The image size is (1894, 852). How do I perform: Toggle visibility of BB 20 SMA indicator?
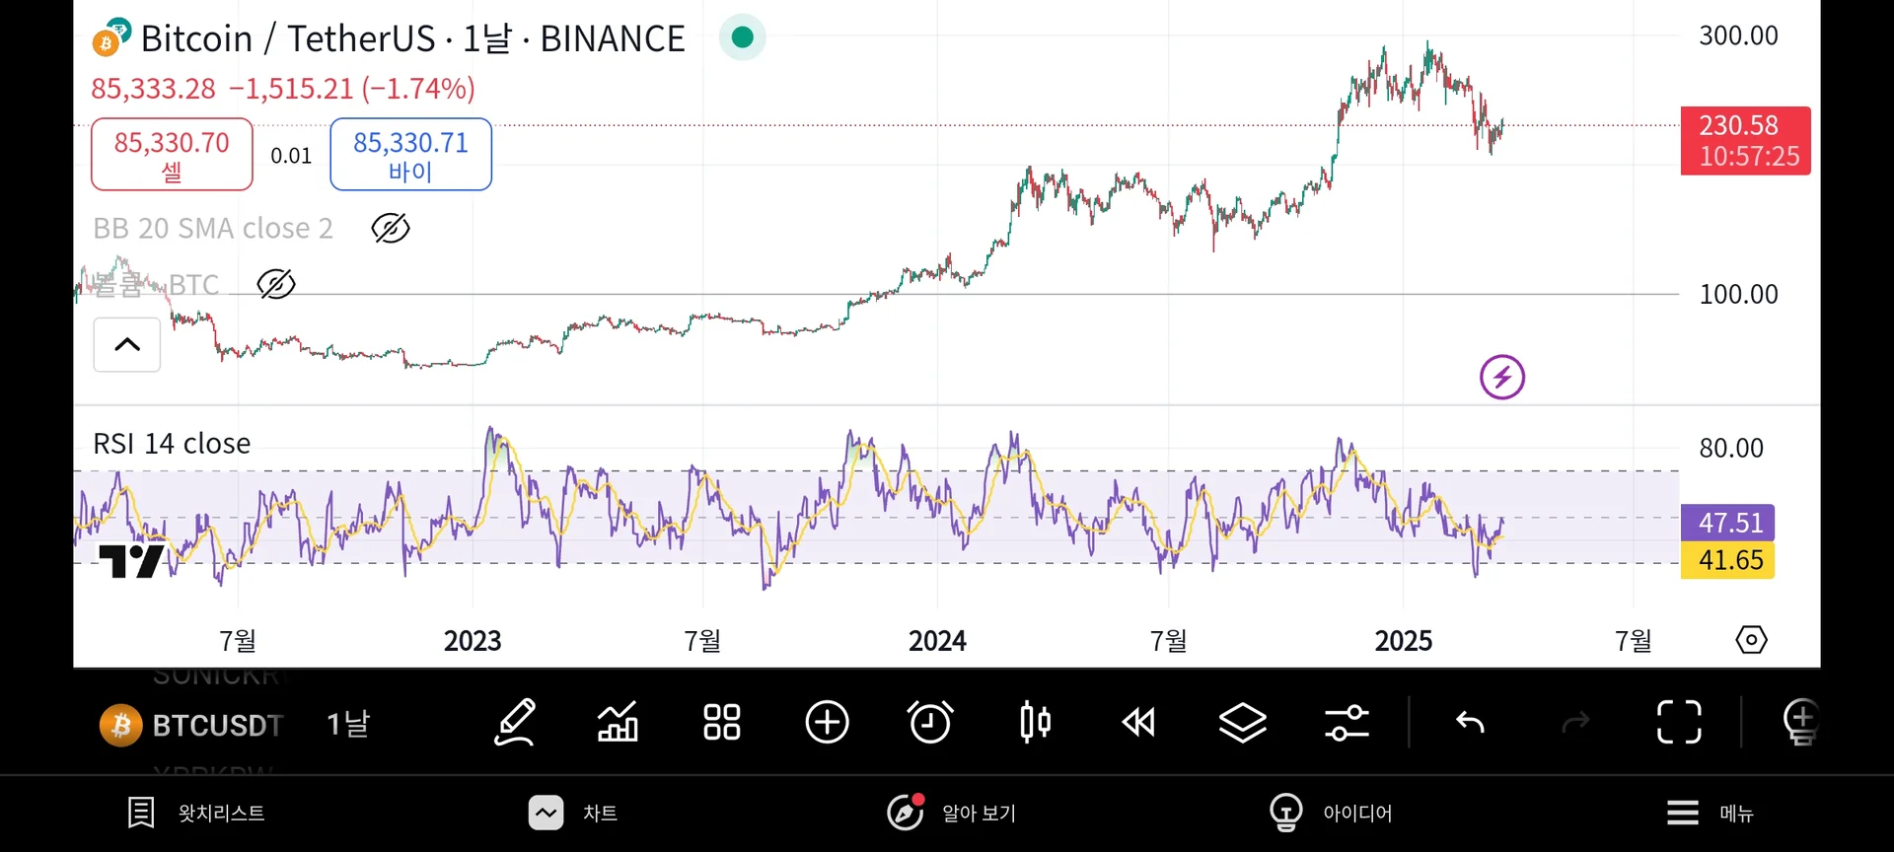click(x=391, y=229)
